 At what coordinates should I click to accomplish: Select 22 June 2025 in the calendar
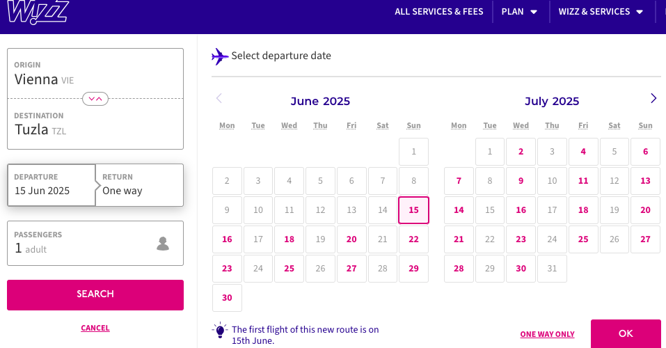click(413, 239)
